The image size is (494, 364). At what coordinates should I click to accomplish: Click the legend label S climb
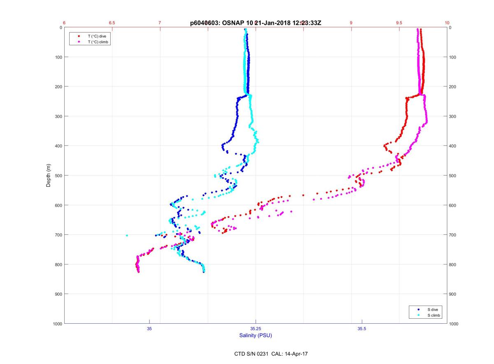click(434, 315)
